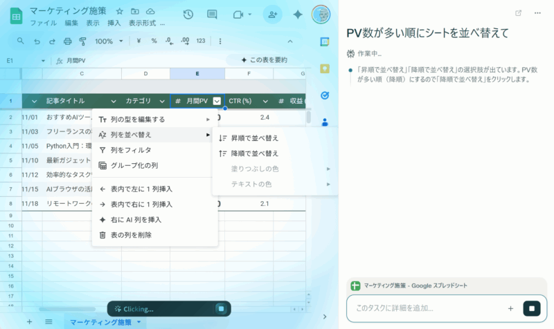
Task: Switch to マーケティング施策 sheet tab
Action: (100, 322)
